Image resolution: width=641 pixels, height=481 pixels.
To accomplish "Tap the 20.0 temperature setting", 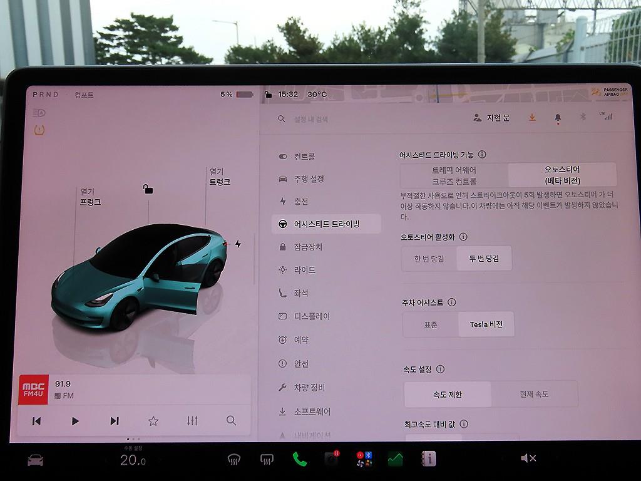I will tap(133, 460).
